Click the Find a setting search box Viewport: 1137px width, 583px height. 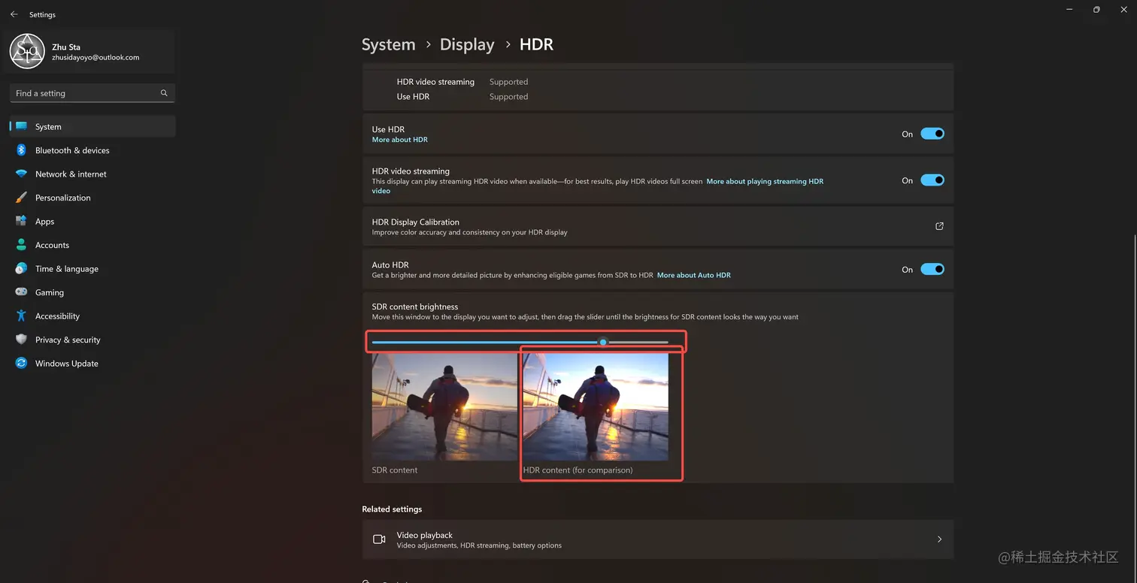click(x=92, y=92)
